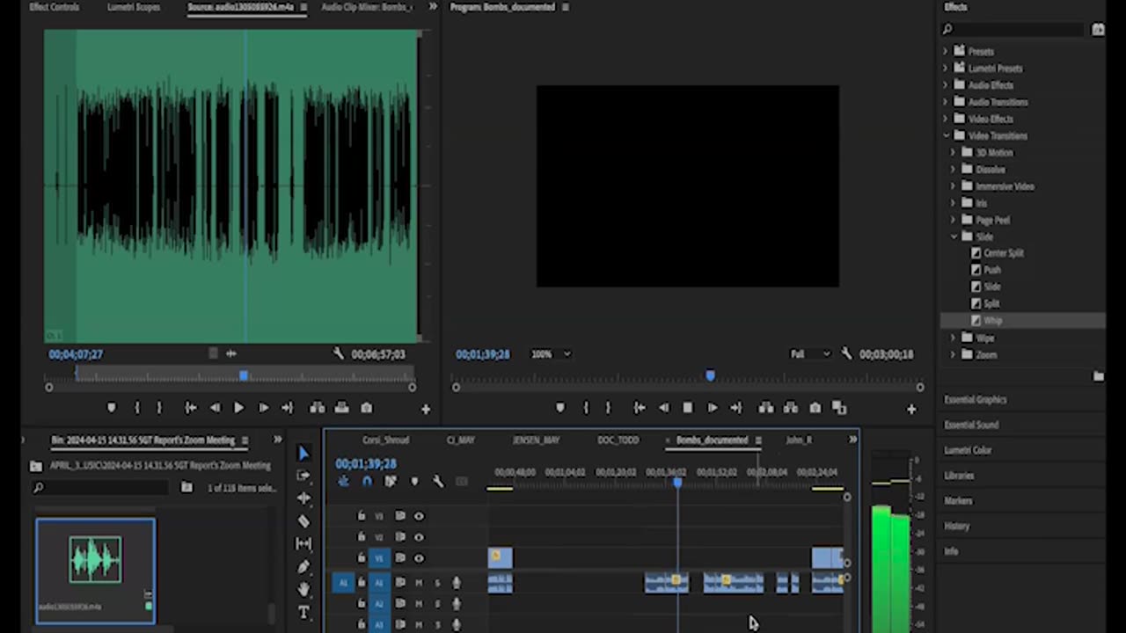Select the Pen tool
This screenshot has height=633, width=1126.
pyautogui.click(x=303, y=567)
